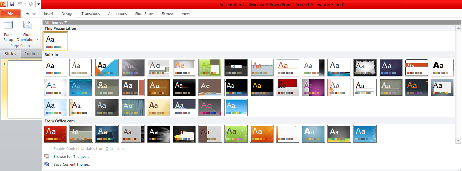The height and width of the screenshot is (171, 462).
Task: Click the Undo icon in the title bar
Action: coord(20,4)
